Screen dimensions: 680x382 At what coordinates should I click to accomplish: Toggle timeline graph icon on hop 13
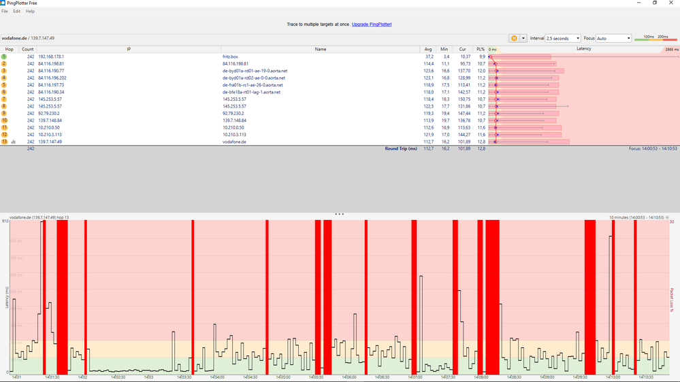pyautogui.click(x=13, y=142)
